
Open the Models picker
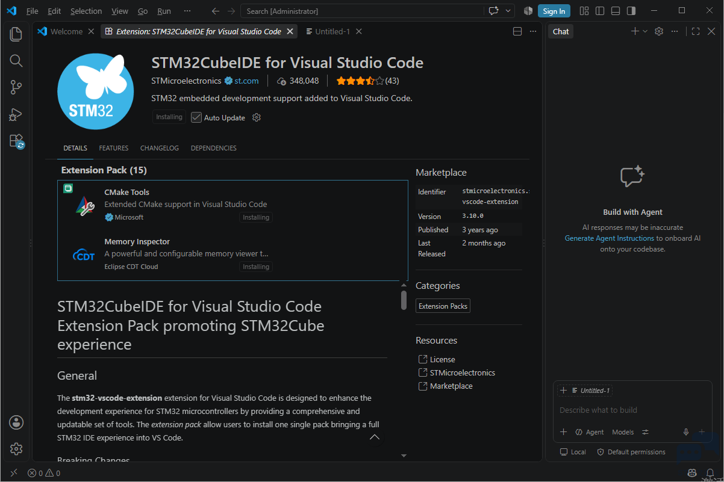point(623,432)
